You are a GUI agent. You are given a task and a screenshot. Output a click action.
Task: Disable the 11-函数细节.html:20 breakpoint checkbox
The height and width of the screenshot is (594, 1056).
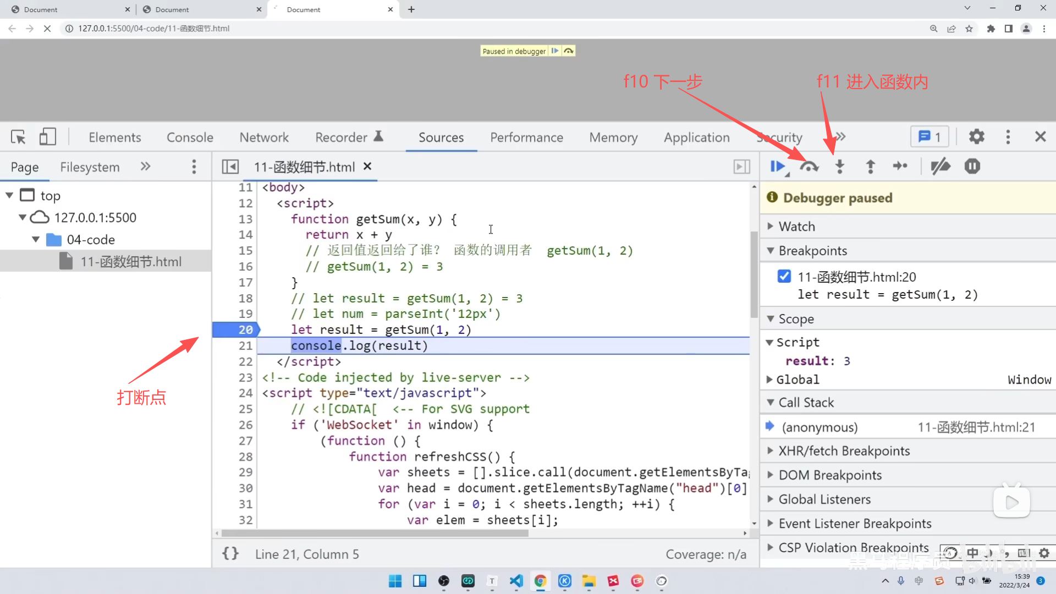click(784, 276)
